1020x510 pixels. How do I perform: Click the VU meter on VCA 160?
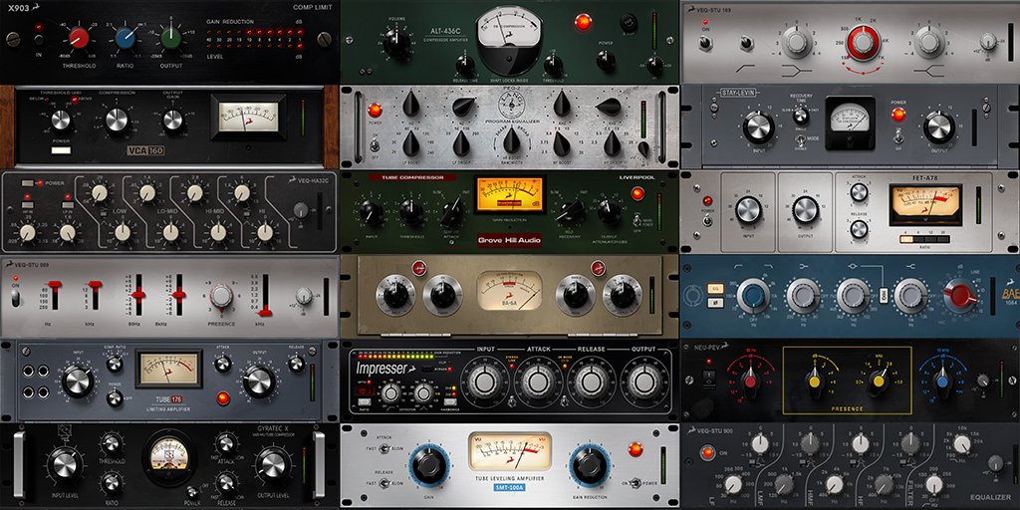point(248,118)
